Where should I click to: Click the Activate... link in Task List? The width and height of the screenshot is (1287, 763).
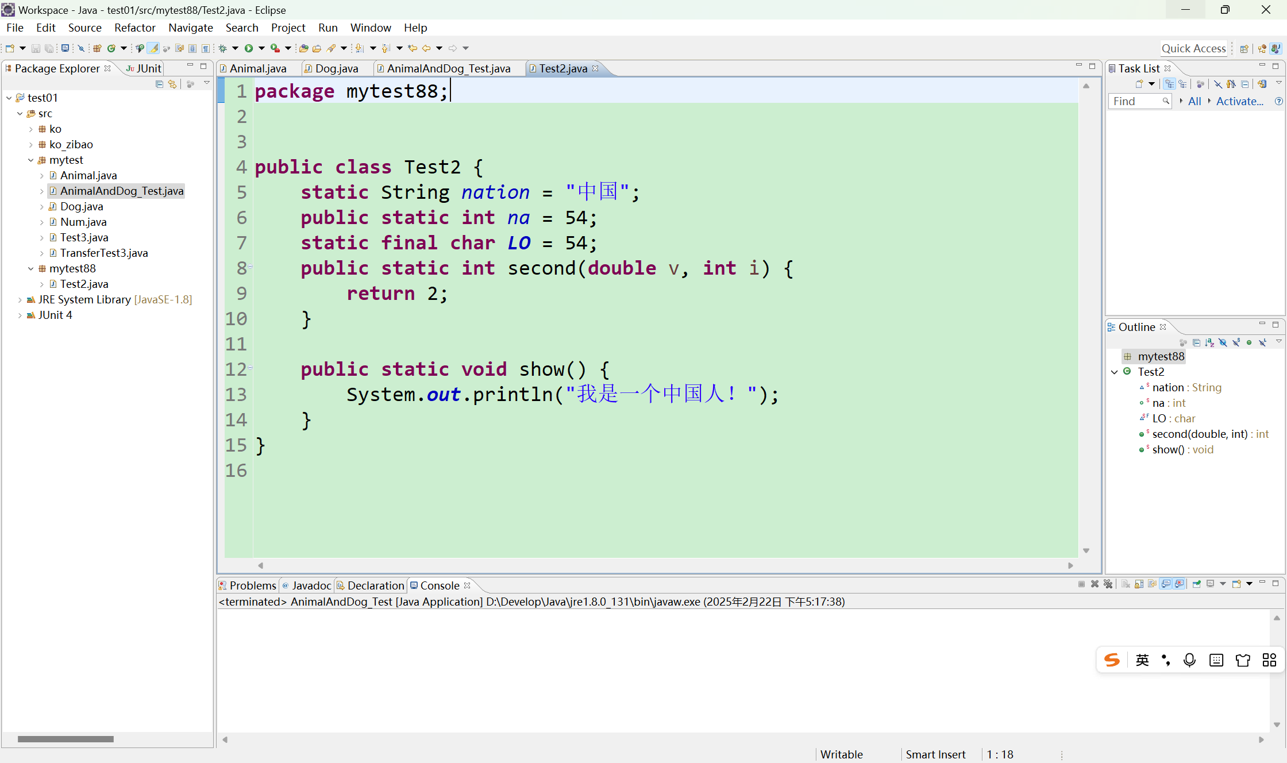(1239, 101)
